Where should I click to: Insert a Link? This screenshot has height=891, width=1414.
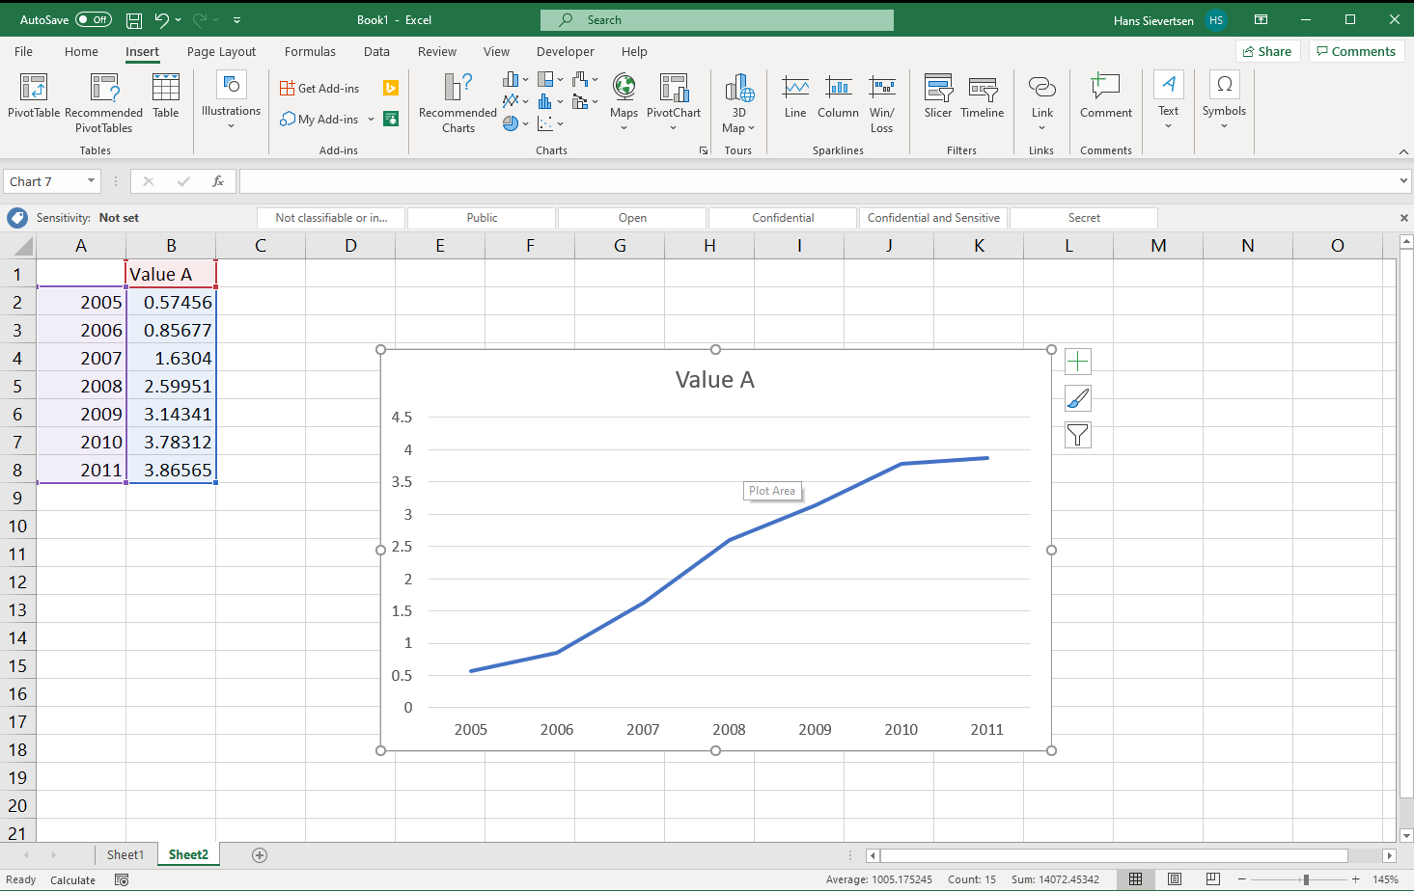point(1042,102)
